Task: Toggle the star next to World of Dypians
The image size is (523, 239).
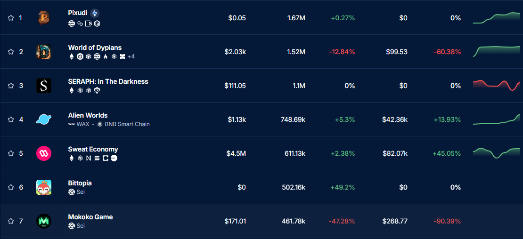Action: 11,52
